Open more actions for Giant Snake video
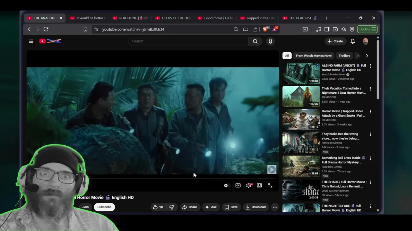The height and width of the screenshot is (231, 412). pos(370,111)
